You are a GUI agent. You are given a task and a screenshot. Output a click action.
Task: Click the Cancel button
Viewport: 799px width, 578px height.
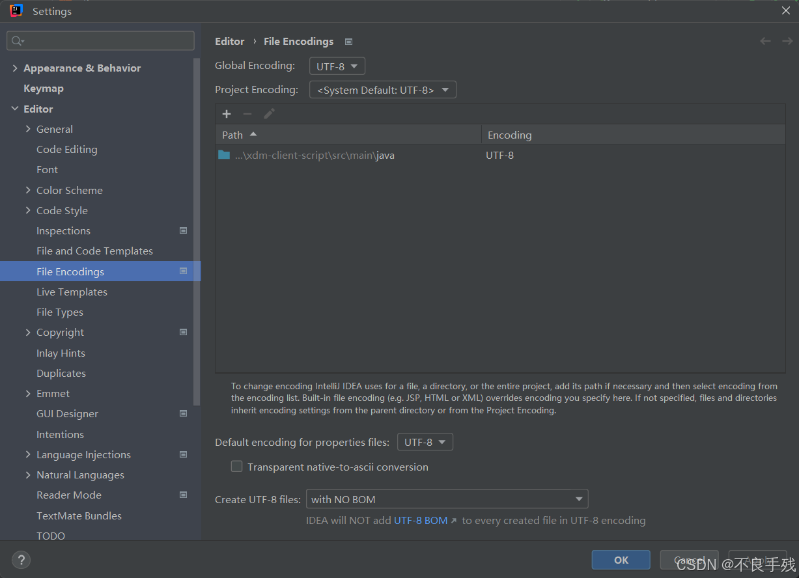point(689,560)
